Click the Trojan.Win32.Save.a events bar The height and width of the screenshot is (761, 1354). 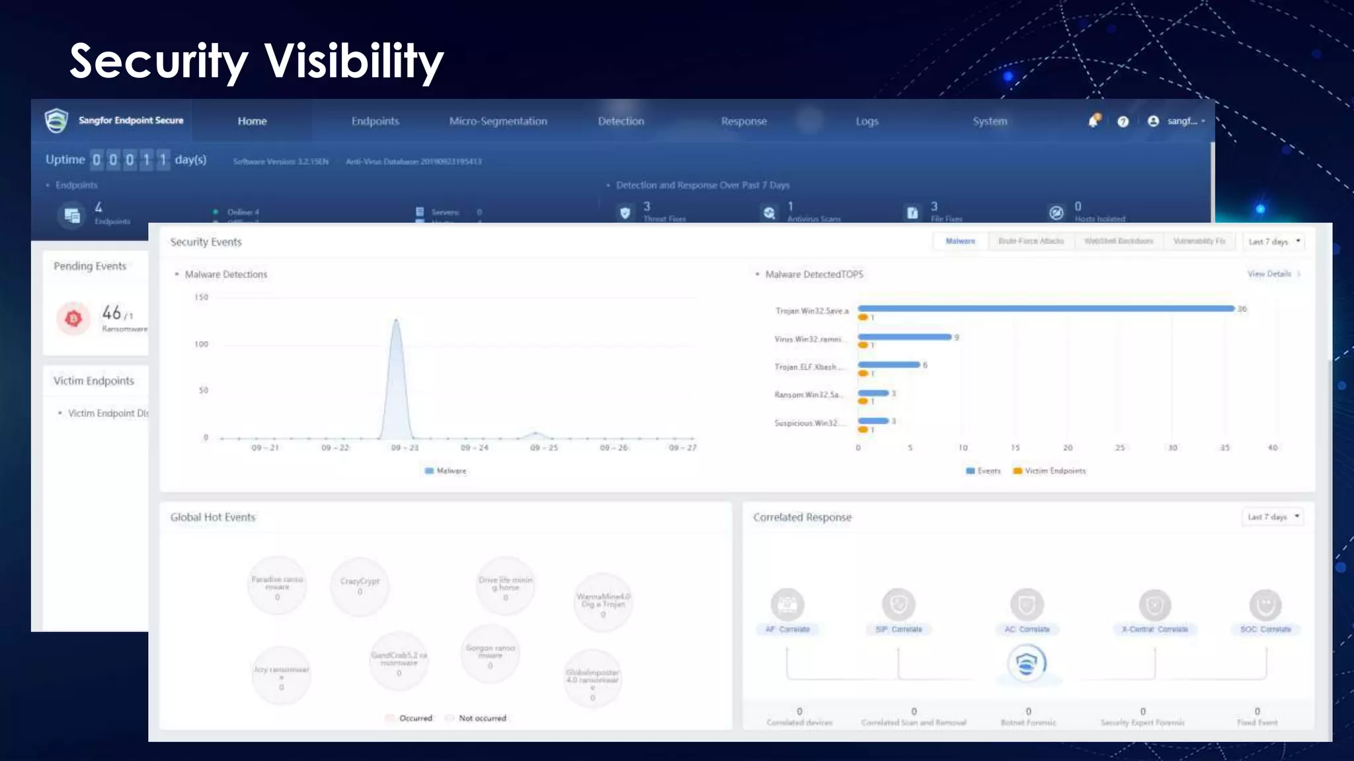(1045, 308)
